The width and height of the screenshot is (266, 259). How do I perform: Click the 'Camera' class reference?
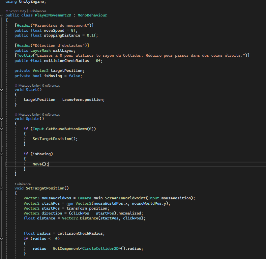click(x=84, y=198)
